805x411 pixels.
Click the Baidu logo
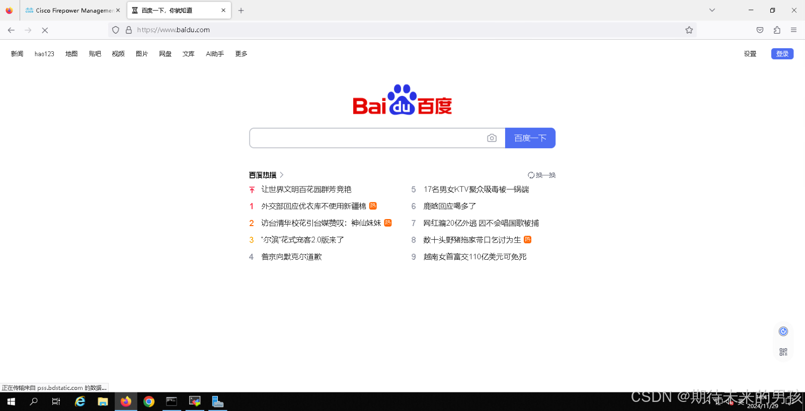[403, 99]
